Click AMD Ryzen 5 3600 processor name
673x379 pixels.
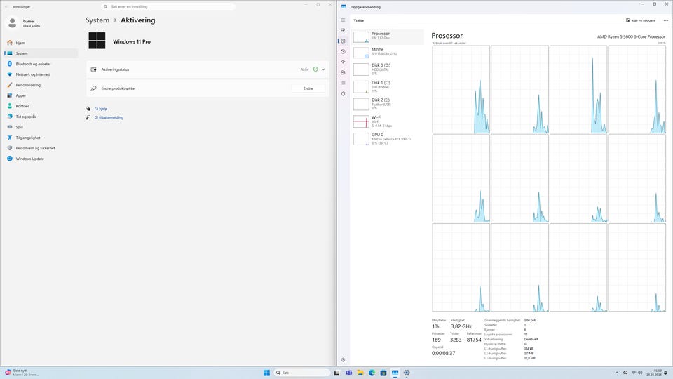632,37
